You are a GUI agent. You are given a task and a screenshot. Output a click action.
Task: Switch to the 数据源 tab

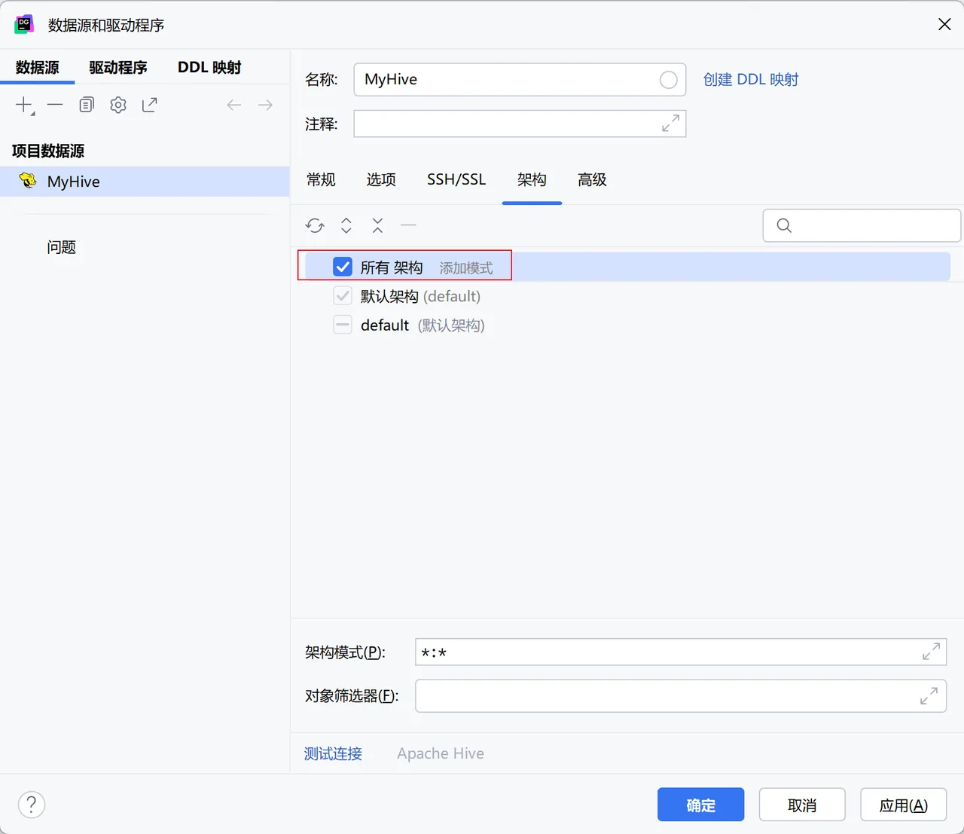tap(38, 68)
